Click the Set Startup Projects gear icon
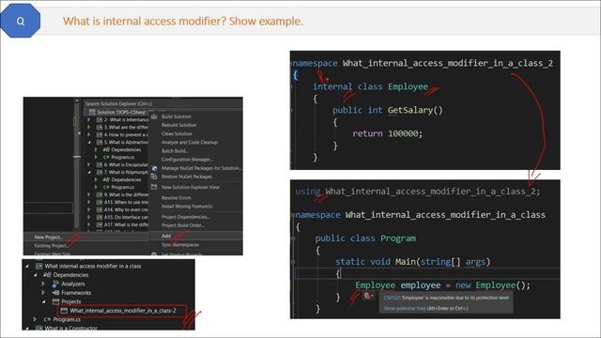The image size is (601, 338). tap(154, 253)
